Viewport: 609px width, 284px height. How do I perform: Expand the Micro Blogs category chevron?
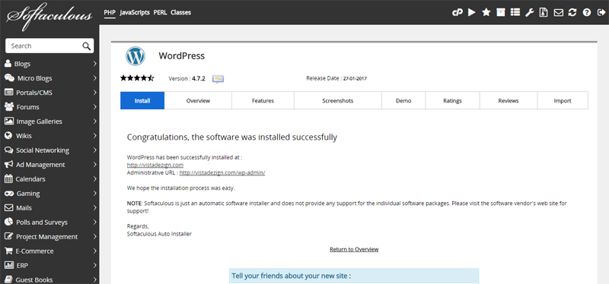[x=94, y=78]
